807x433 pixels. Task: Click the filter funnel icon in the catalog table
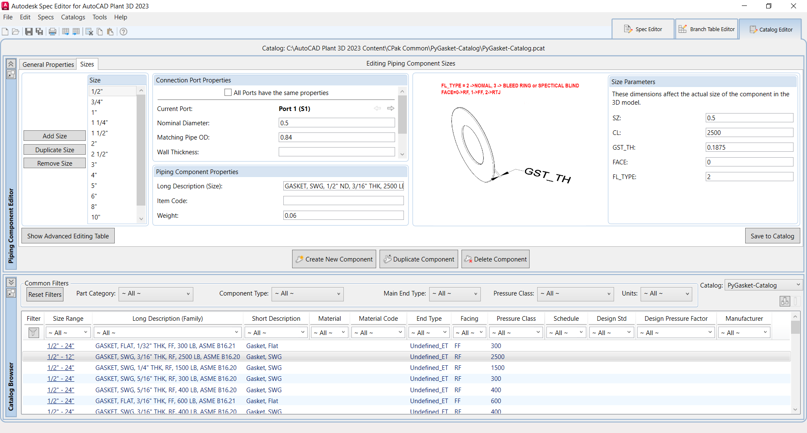coord(34,333)
